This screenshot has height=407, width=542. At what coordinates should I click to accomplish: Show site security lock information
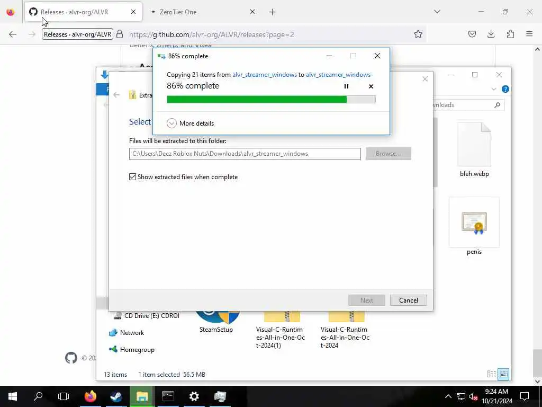pos(120,34)
